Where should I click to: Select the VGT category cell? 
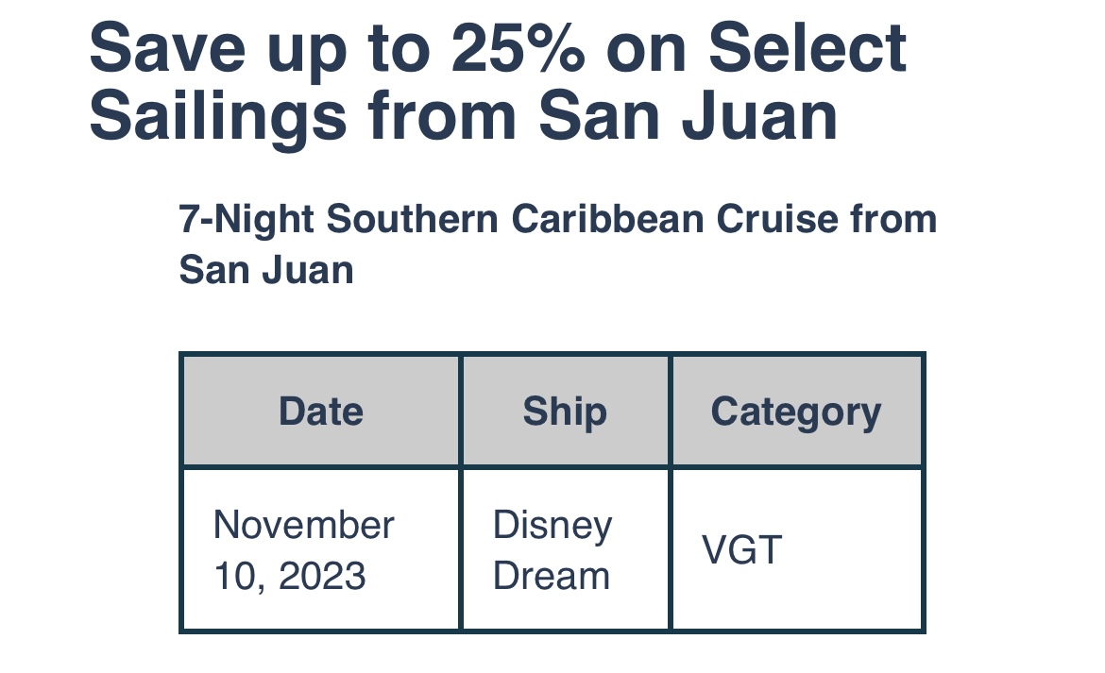pyautogui.click(x=742, y=549)
